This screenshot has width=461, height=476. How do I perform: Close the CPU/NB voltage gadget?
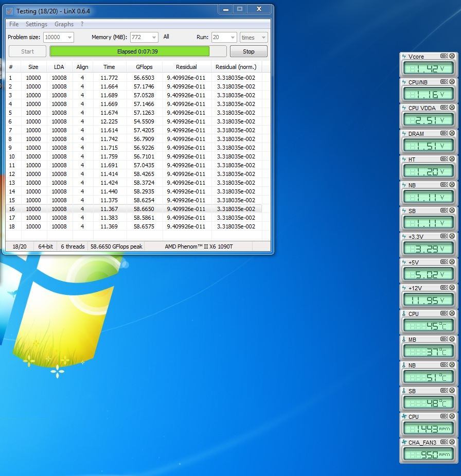[452, 82]
